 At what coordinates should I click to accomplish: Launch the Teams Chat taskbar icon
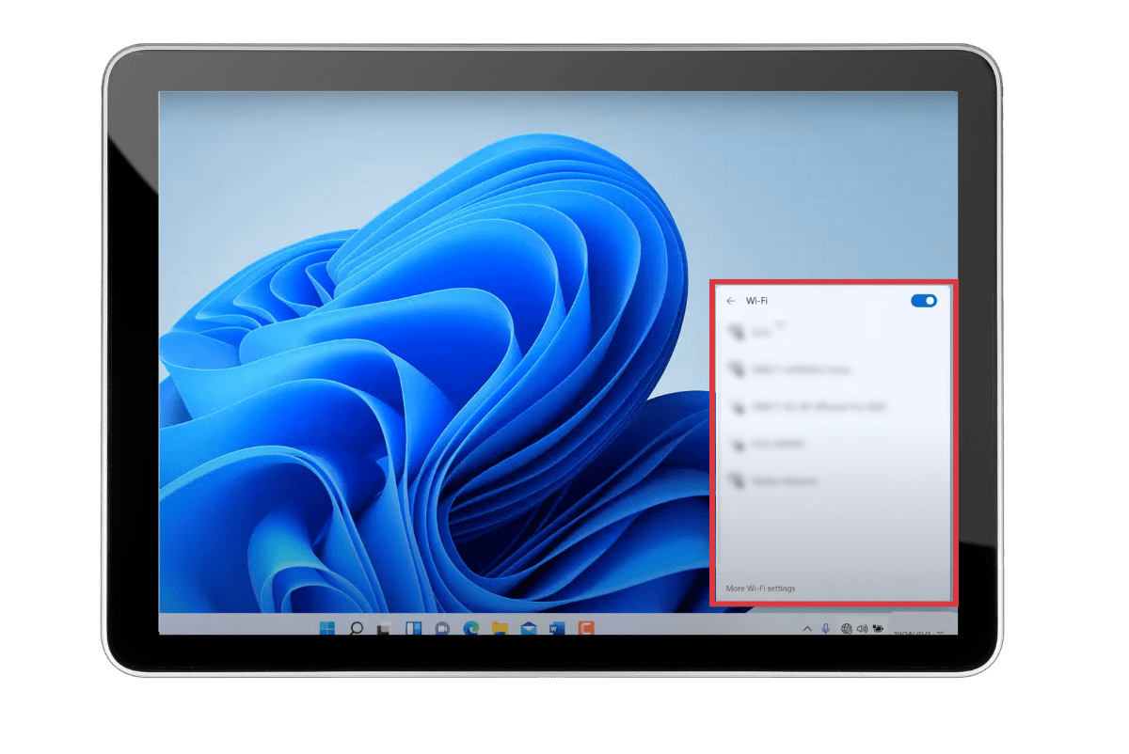441,628
